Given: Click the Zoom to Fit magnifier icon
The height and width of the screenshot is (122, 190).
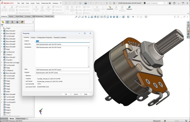Looking at the screenshot, I should click(x=76, y=17).
